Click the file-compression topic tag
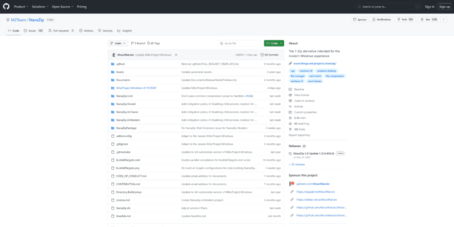 (x=335, y=76)
